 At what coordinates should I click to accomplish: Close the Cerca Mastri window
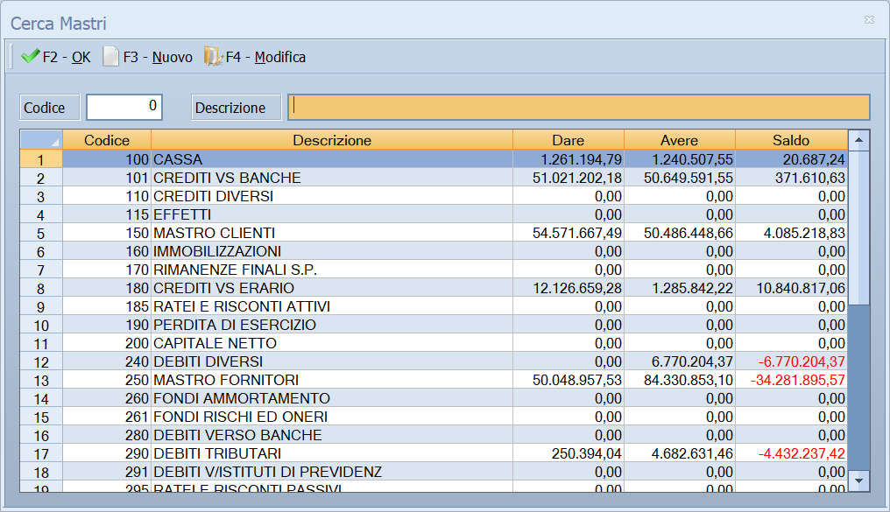tap(869, 20)
